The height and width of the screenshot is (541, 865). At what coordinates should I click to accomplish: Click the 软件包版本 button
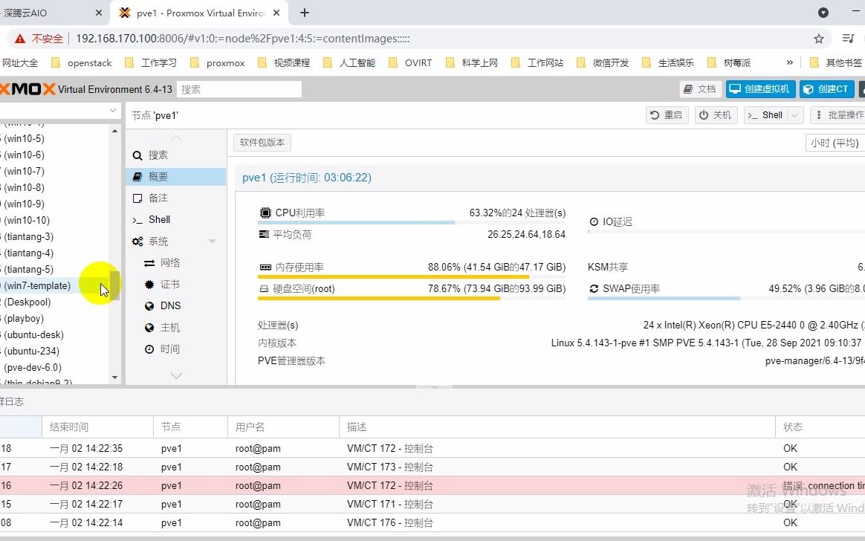tap(262, 142)
